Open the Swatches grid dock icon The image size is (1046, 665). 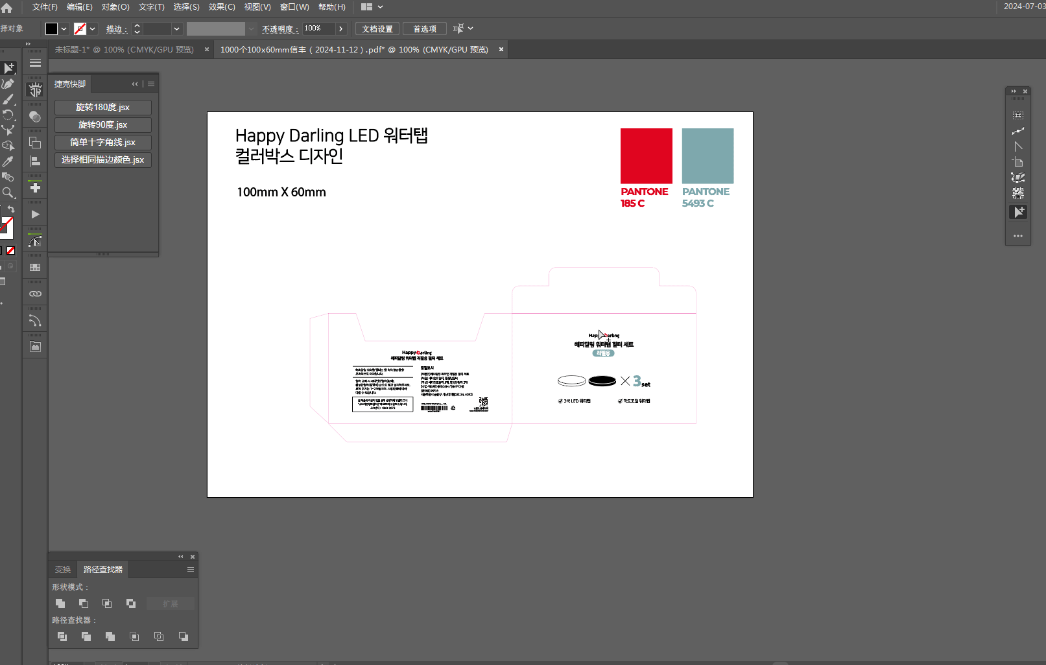(35, 268)
